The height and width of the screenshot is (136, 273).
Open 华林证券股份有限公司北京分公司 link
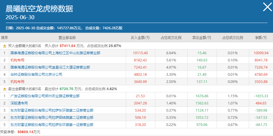(36, 75)
